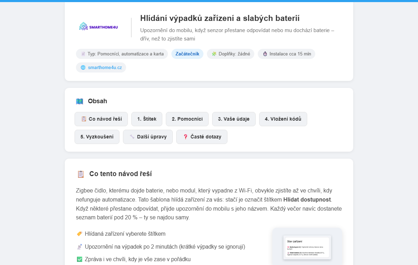The height and width of the screenshot is (265, 418).
Task: Click the heading Hlídání výpadků zařízení a slabých baterií
Action: [220, 18]
